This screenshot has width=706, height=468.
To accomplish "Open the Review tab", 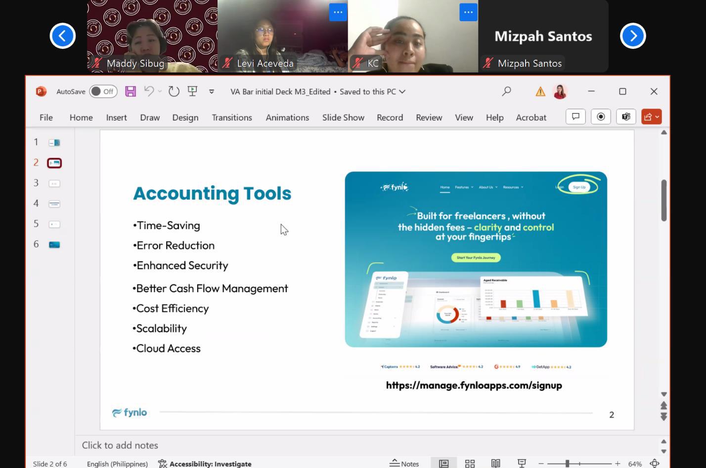I will point(429,117).
